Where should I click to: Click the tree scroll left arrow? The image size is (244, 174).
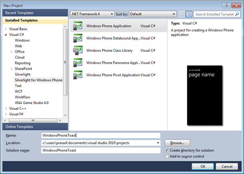tap(5, 120)
